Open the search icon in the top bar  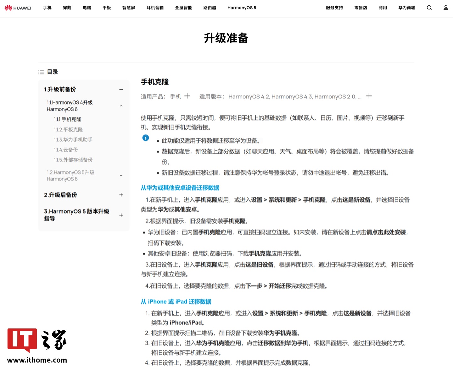coord(429,8)
